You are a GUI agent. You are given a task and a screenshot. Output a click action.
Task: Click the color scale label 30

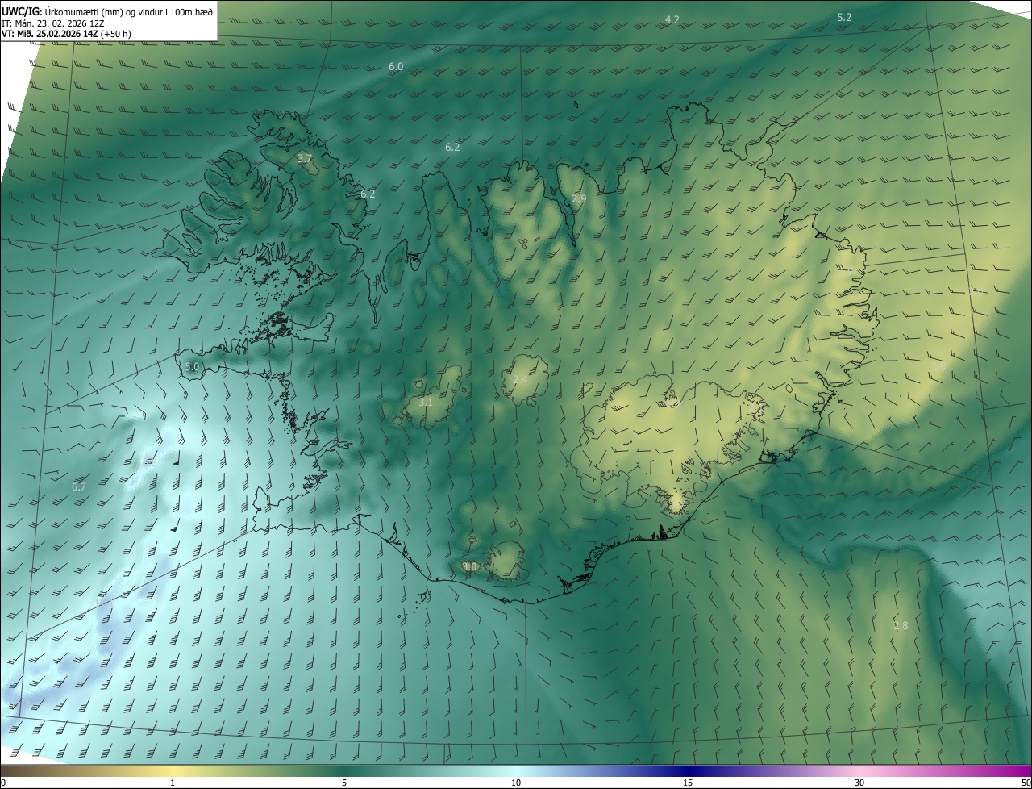[859, 783]
